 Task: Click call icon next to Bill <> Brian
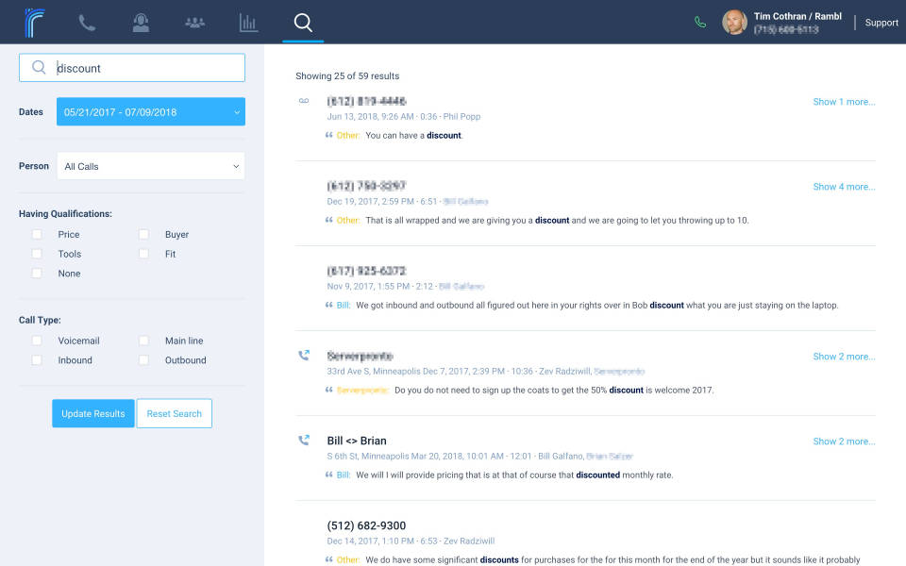tap(304, 441)
